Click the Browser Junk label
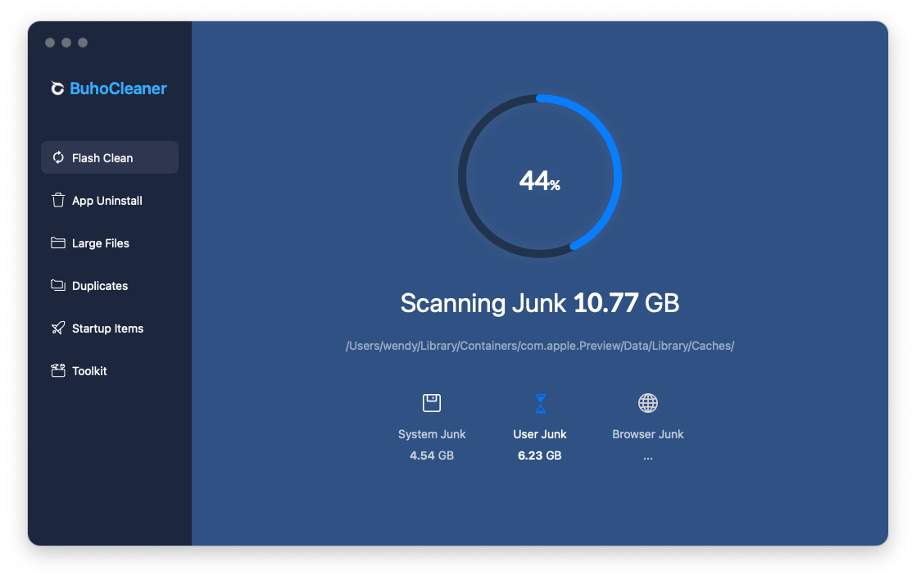The height and width of the screenshot is (580, 916). [x=648, y=434]
